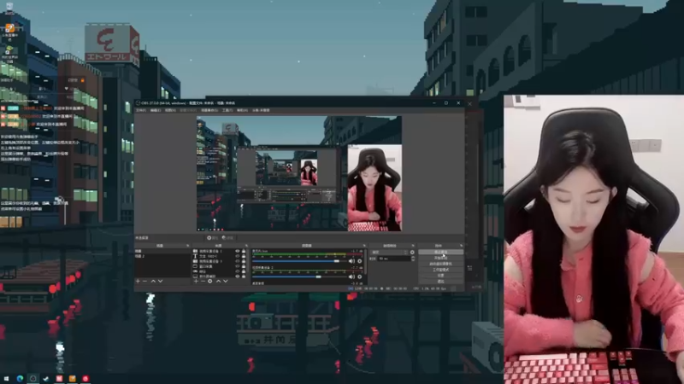Click the video capture device audio volume slider

(x=299, y=276)
